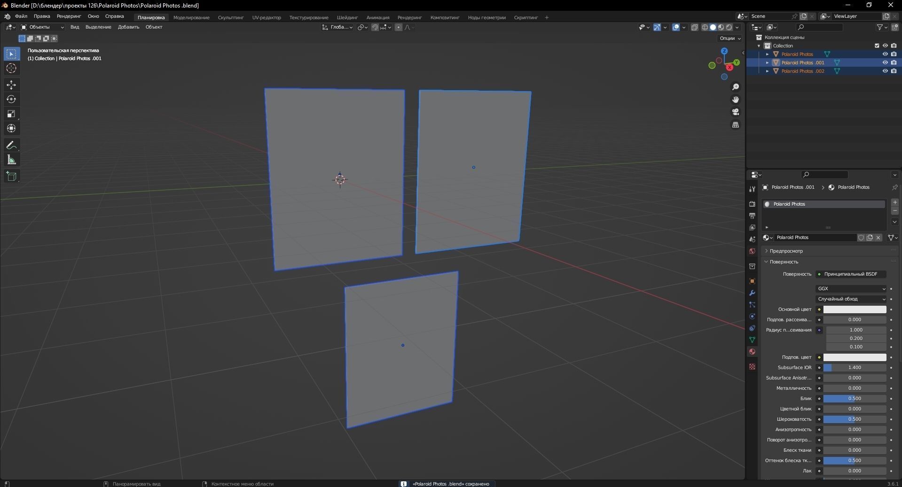Select the Add Cube tool
This screenshot has width=902, height=487.
pos(11,177)
